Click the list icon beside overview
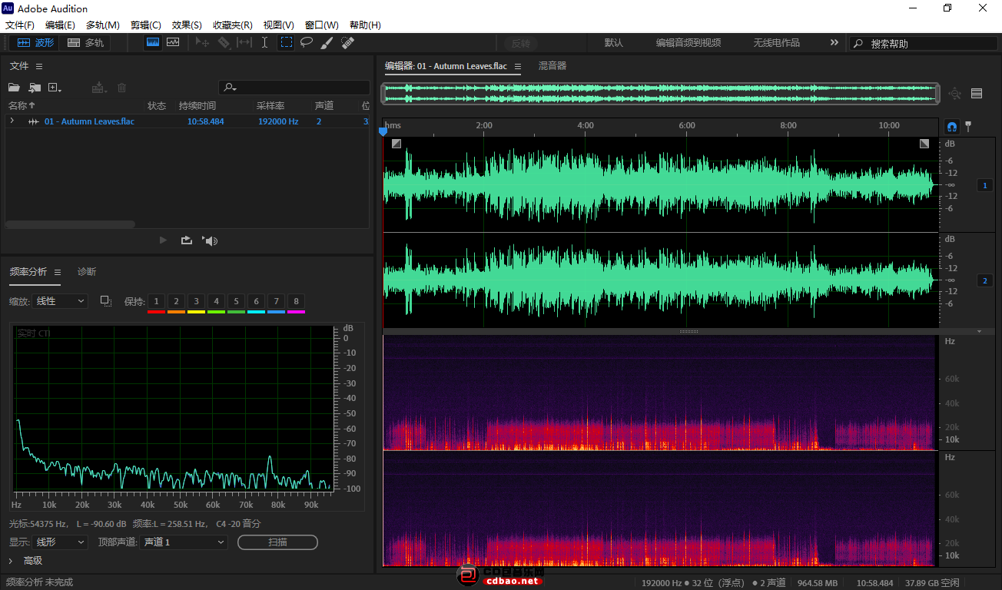1002x590 pixels. tap(977, 94)
